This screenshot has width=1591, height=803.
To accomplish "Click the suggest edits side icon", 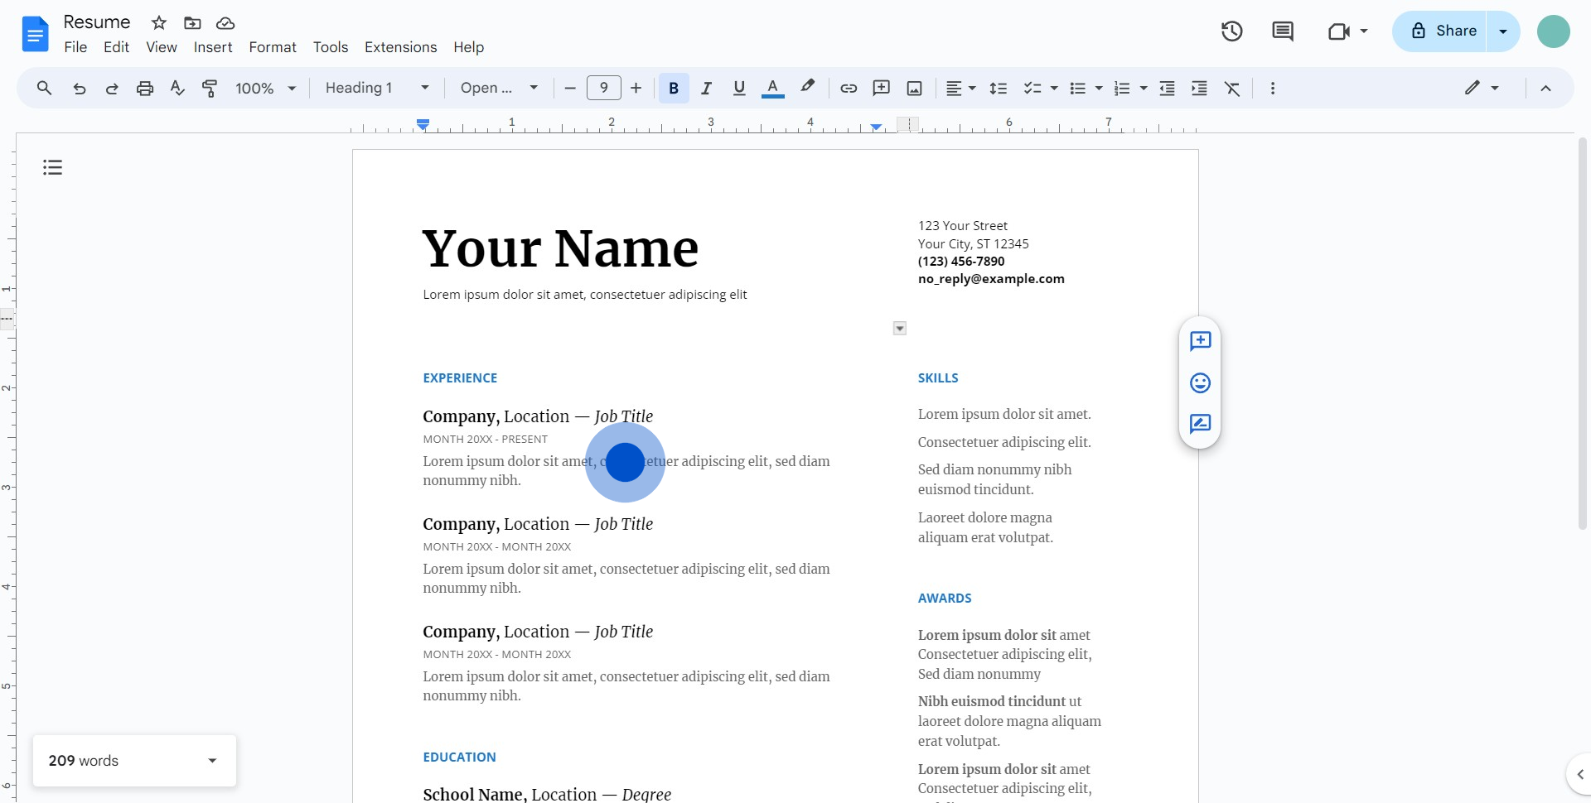I will (x=1200, y=424).
